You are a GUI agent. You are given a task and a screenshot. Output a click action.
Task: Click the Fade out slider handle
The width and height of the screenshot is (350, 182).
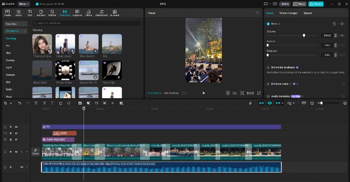pyautogui.click(x=267, y=55)
